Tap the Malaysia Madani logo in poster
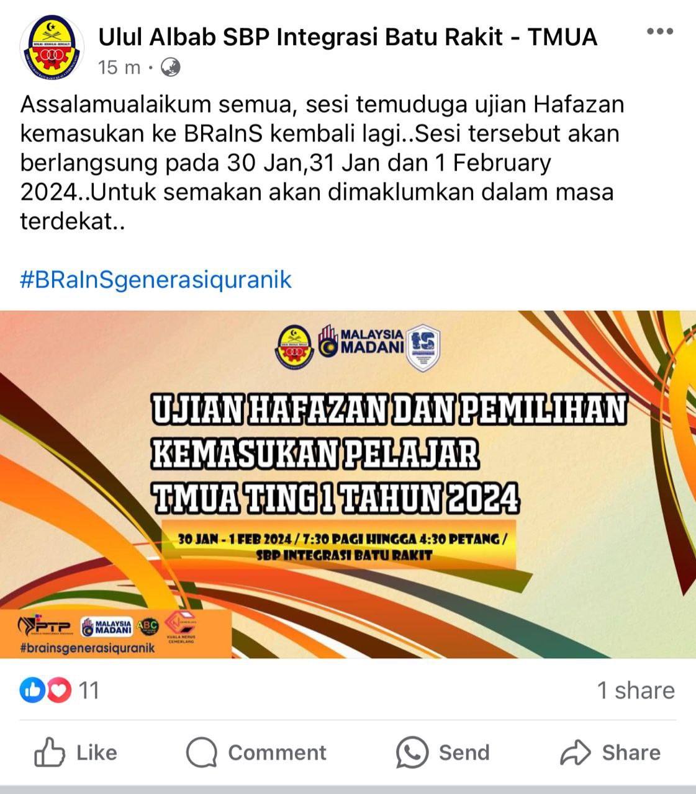696x794 pixels. [x=361, y=342]
